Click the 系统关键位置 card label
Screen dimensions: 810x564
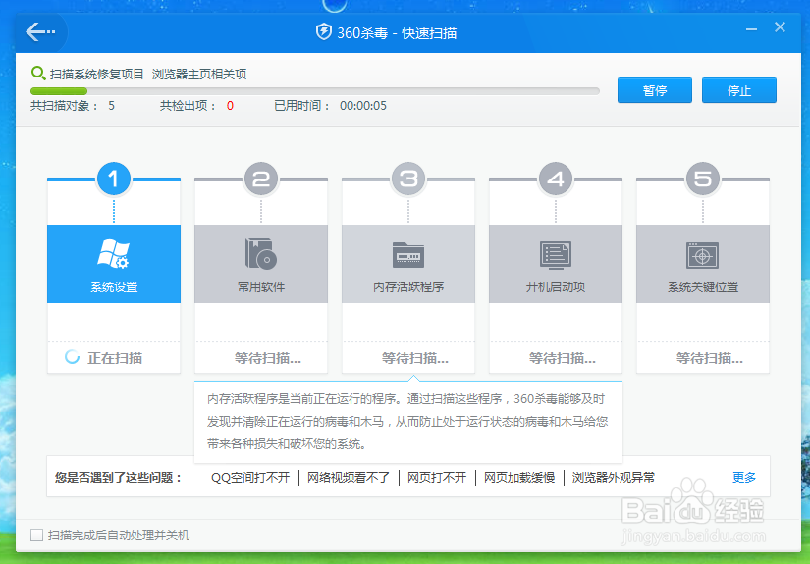click(x=703, y=287)
